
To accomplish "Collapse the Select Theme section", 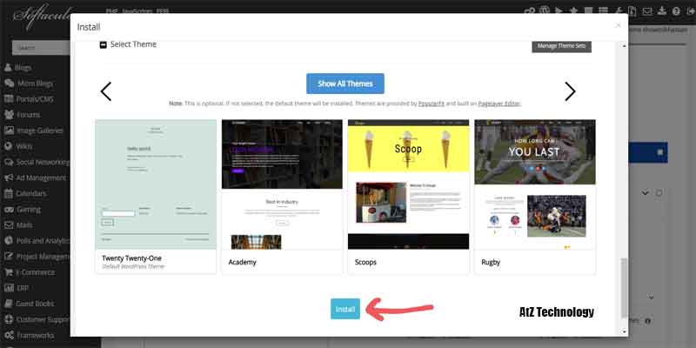I will click(x=103, y=45).
